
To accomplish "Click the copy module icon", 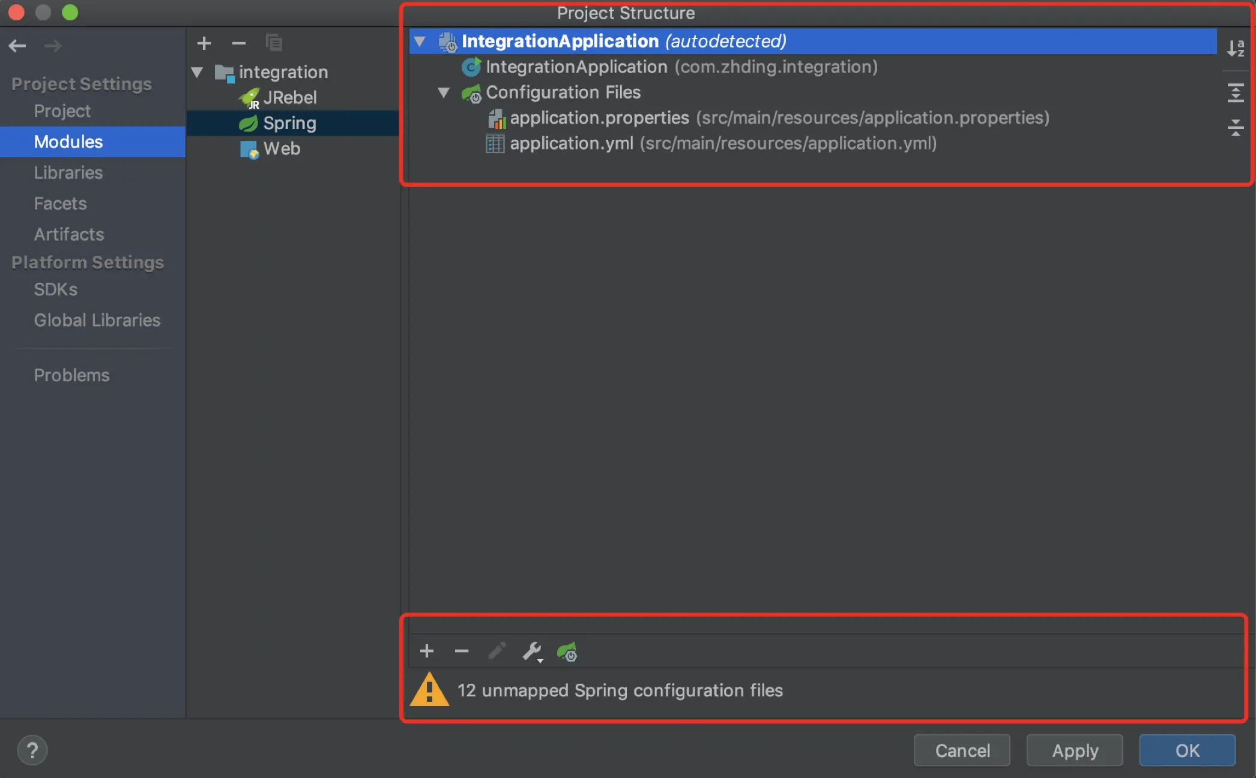I will pyautogui.click(x=274, y=43).
